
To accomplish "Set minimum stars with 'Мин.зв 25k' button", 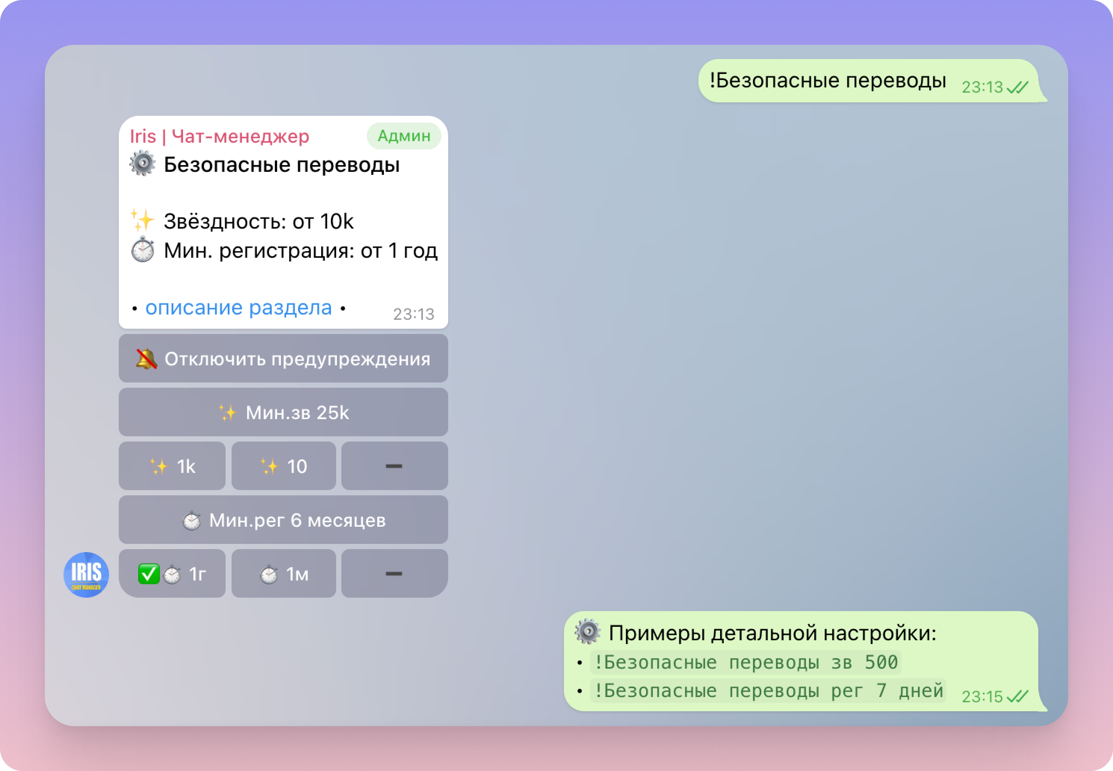I will pyautogui.click(x=283, y=412).
